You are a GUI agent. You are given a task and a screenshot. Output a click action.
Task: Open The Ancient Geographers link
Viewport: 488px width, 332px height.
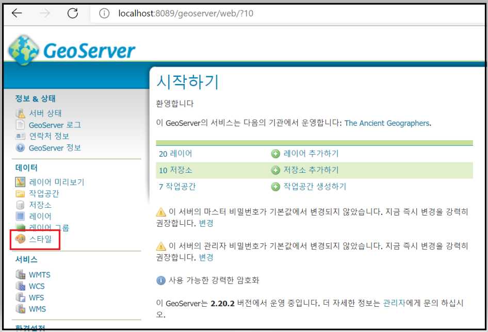[x=387, y=123]
